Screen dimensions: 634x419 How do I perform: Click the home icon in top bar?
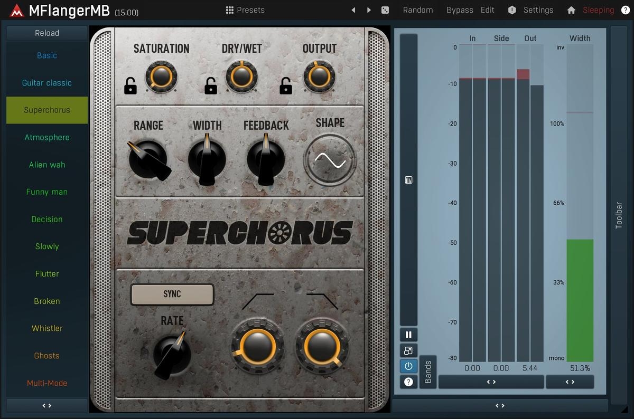pyautogui.click(x=571, y=10)
